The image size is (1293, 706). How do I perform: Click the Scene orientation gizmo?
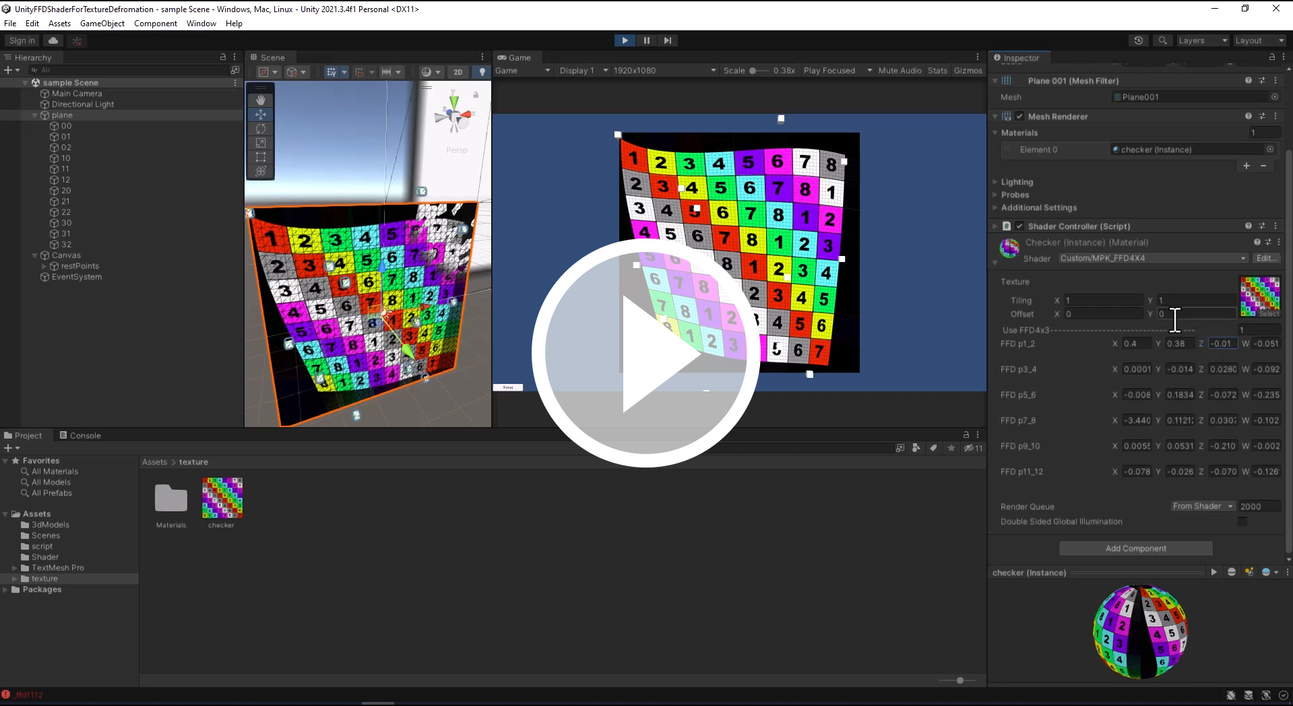pyautogui.click(x=454, y=116)
